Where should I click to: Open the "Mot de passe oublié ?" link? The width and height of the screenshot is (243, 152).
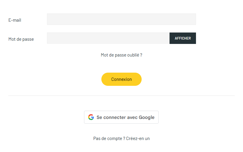121,55
